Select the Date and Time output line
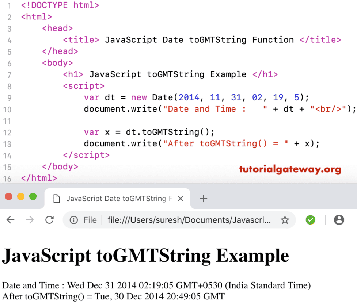This screenshot has height=303, width=357. 156,285
